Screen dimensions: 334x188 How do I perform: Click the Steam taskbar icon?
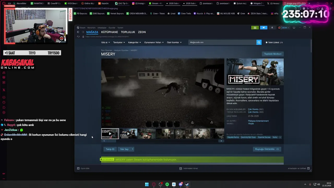pyautogui.click(x=187, y=184)
